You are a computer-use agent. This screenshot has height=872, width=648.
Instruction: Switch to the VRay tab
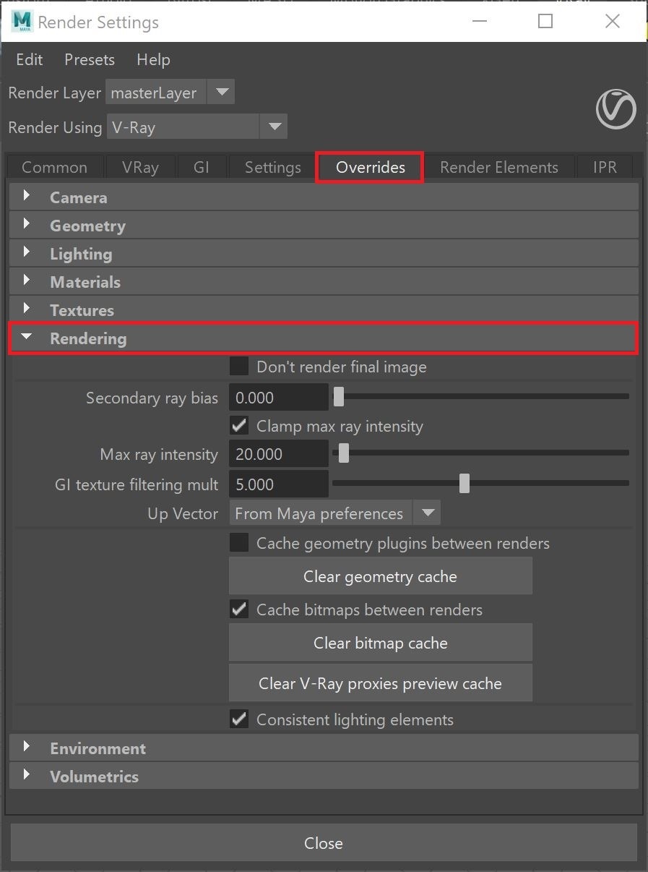pos(140,167)
